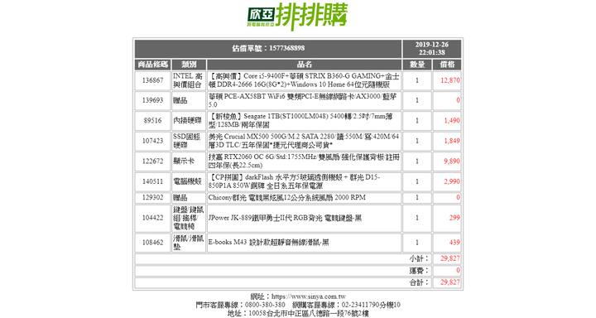Click the 運費 label
The height and width of the screenshot is (318, 596).
pos(419,271)
